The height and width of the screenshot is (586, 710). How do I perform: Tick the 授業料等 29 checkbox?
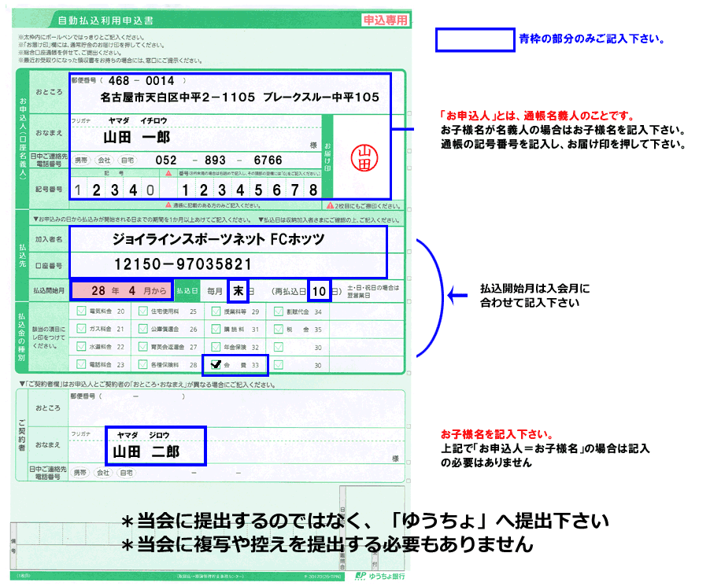click(x=216, y=311)
